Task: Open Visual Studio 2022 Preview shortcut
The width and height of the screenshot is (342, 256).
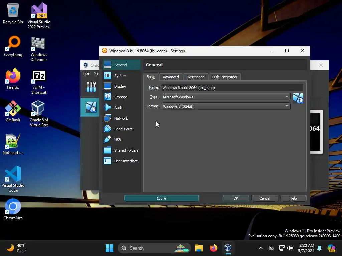Action: coord(39,16)
